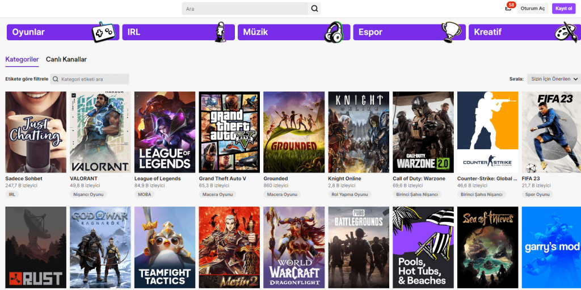Open the garry's mod cover

pyautogui.click(x=551, y=247)
